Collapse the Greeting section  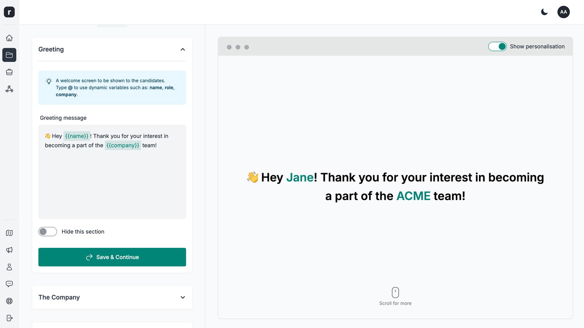click(x=182, y=49)
